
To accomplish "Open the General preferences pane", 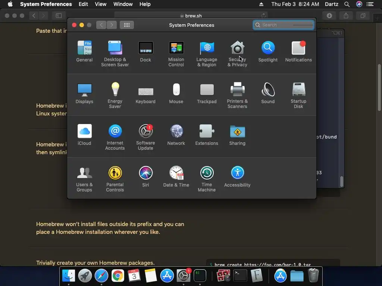I will coord(84,51).
